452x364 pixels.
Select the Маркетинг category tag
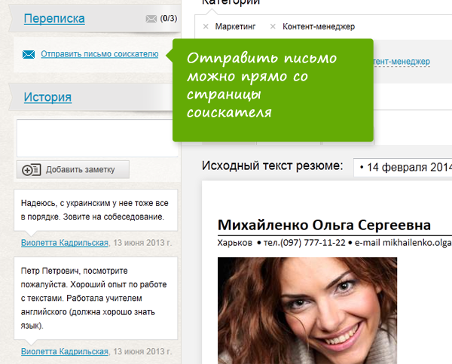click(235, 26)
